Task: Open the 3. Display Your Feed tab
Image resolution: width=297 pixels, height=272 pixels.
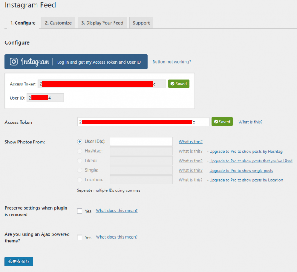Action: 102,23
